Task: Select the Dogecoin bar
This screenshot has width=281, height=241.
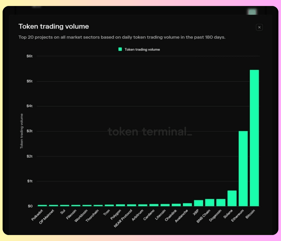Action: pyautogui.click(x=221, y=202)
